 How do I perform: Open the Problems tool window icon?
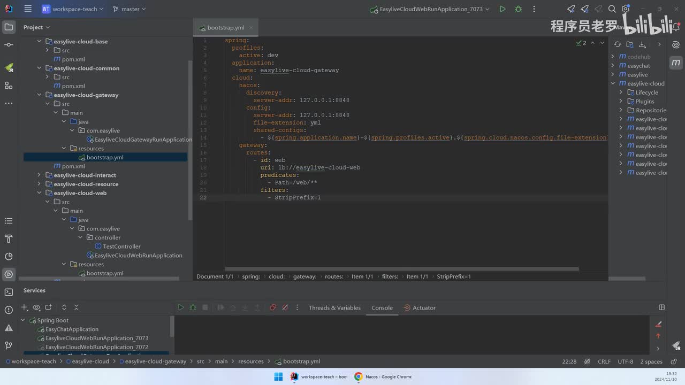pos(9,310)
